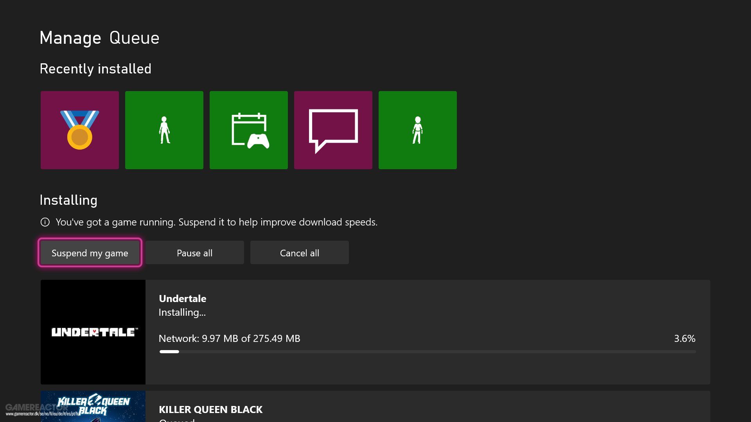Click the Killer Queen Black cover art
The image size is (751, 422).
tap(93, 406)
